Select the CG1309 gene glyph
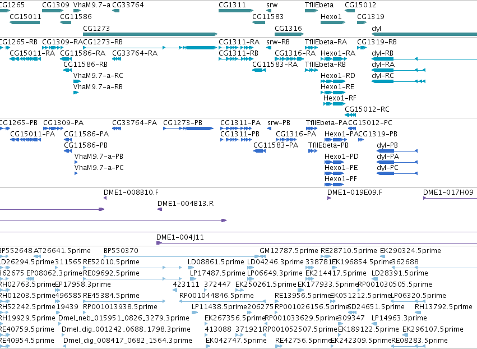This screenshot has height=349, width=477. (53, 11)
